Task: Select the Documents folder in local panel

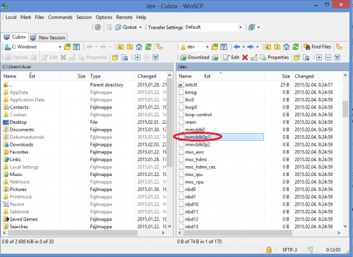Action: (22, 130)
